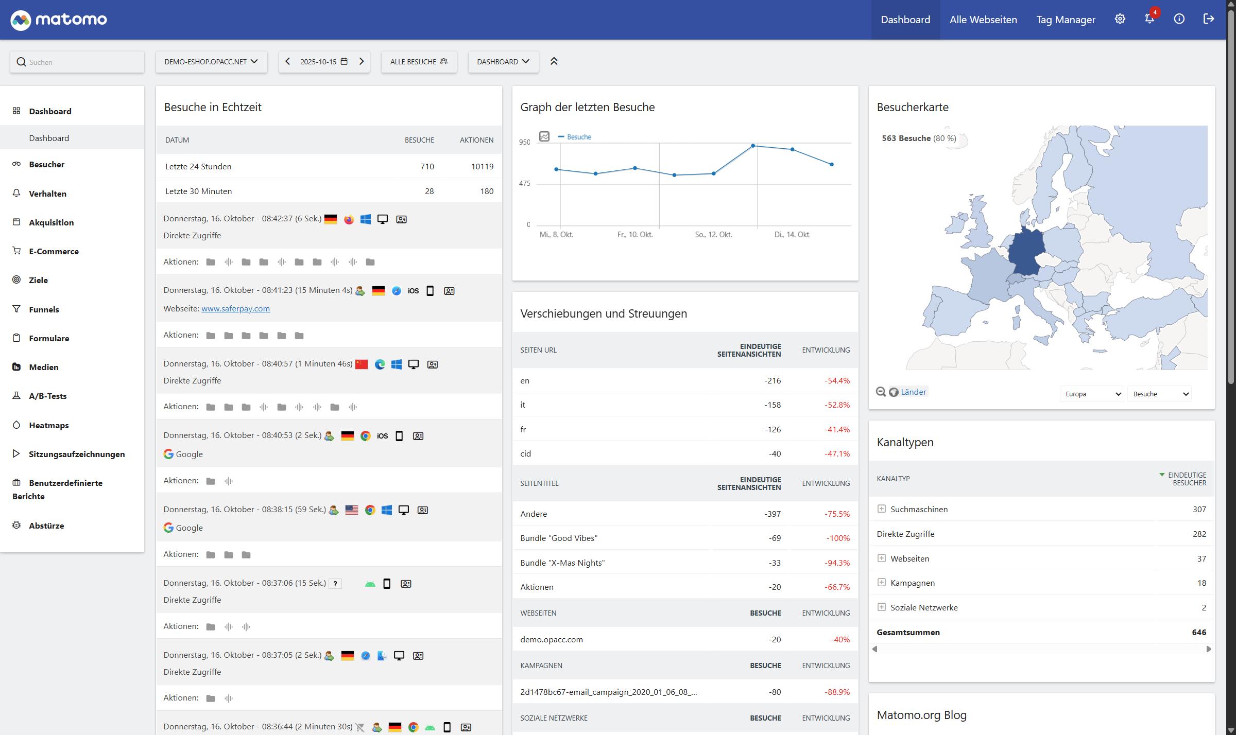Open the Besuche metric dropdown on map

point(1160,394)
